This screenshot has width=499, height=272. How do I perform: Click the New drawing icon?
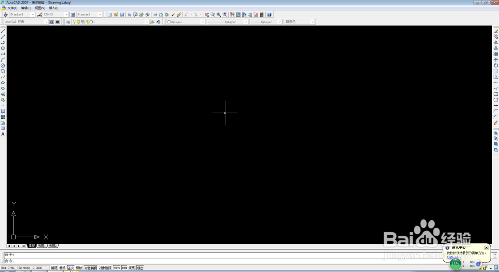pos(110,15)
